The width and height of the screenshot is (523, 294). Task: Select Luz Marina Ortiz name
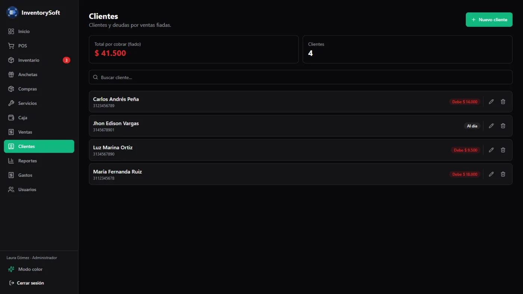[x=113, y=147]
